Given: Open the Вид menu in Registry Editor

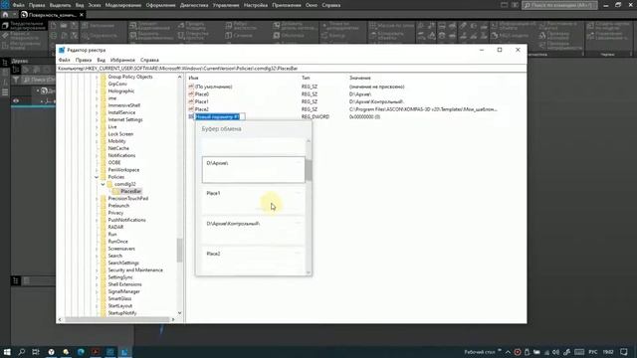Looking at the screenshot, I should pos(102,60).
